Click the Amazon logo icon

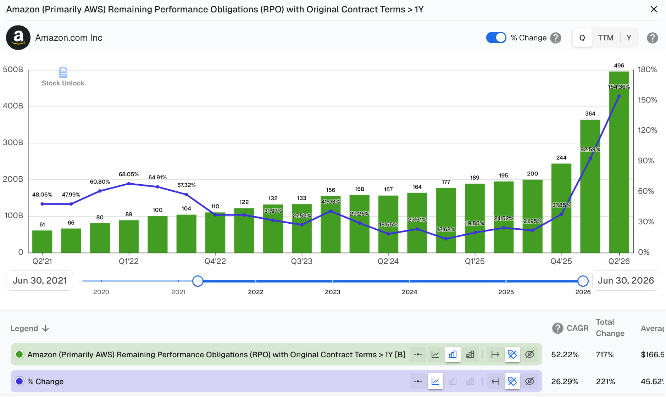pos(18,38)
